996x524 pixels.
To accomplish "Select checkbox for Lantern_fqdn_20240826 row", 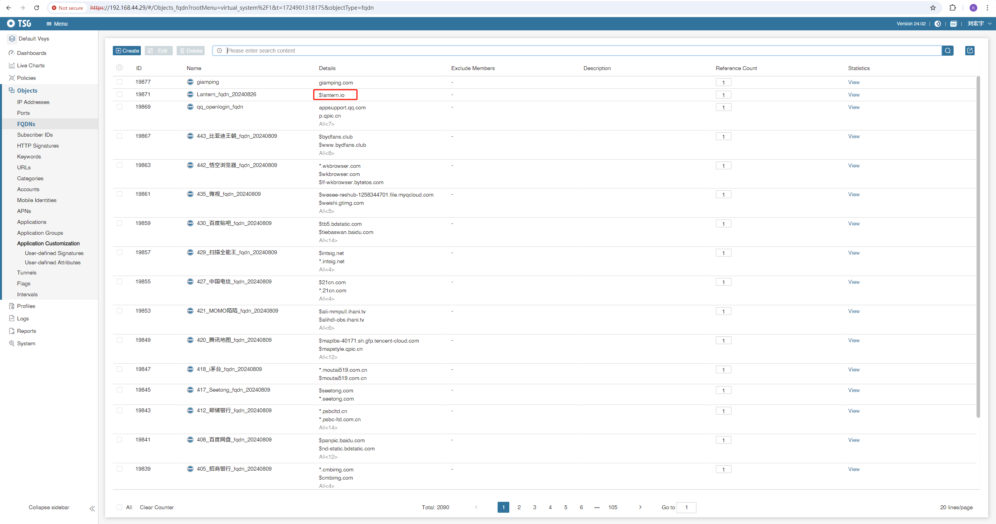I will 119,94.
